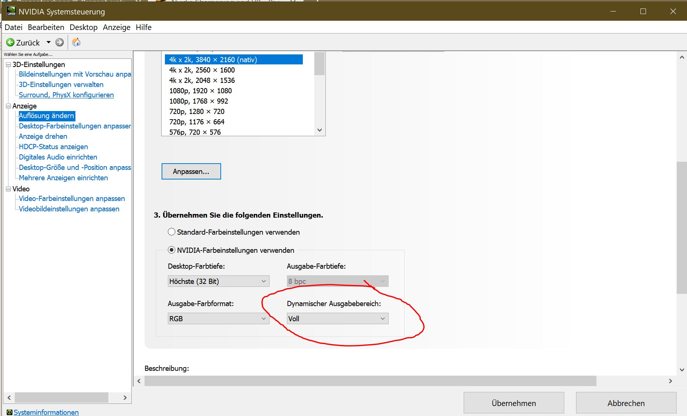Image resolution: width=687 pixels, height=416 pixels.
Task: Open Anzeige drehen
Action: [x=43, y=137]
